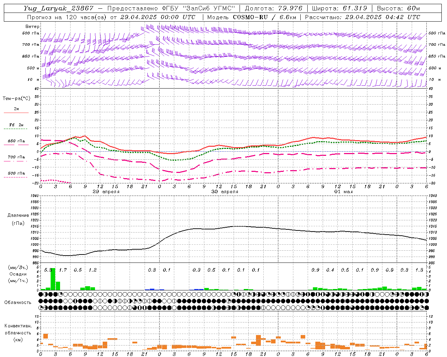Screen dimensions: 447x357
Task: Click the "Тем-ра(°C)" axis label
Action: [16, 99]
